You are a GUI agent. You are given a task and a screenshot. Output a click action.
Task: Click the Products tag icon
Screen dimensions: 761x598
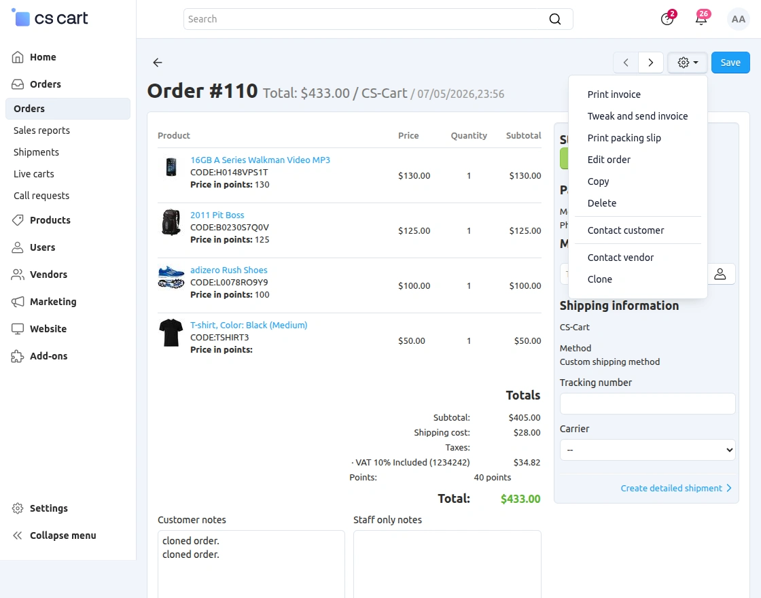pyautogui.click(x=18, y=220)
